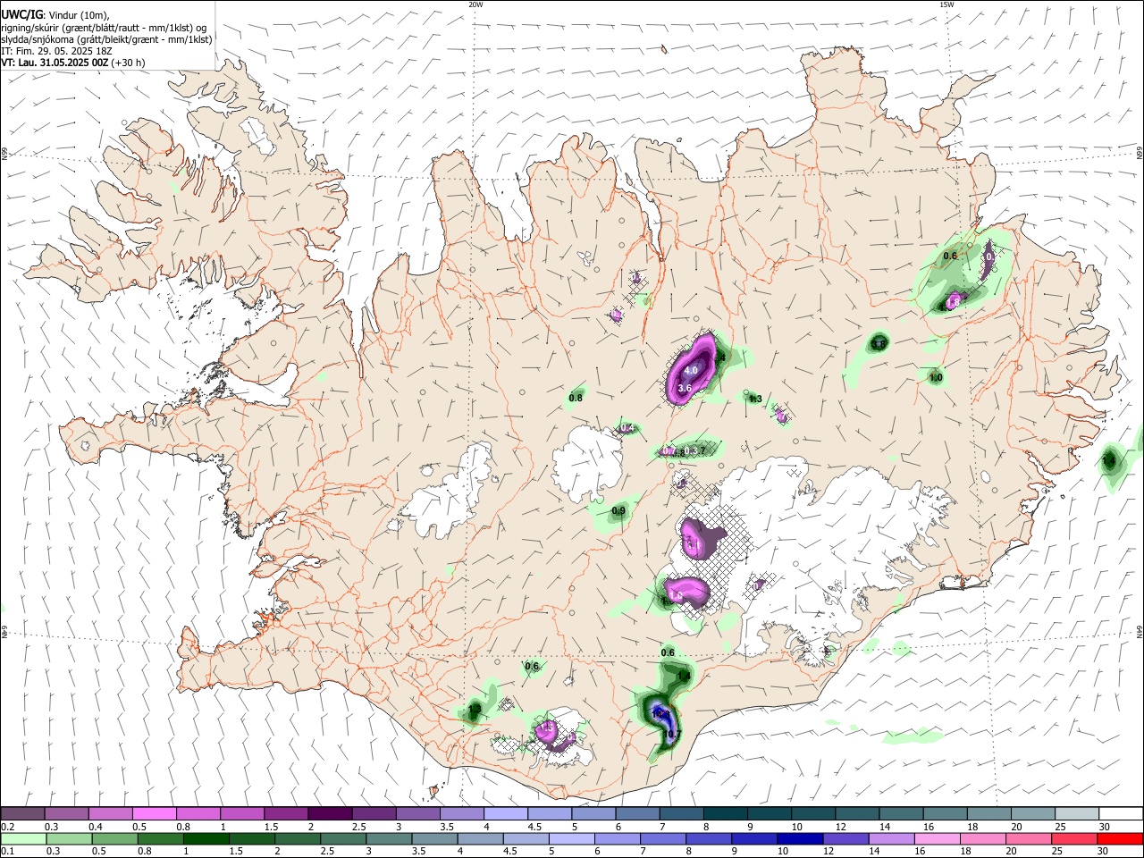Click the 0.1 label under the rain legend

point(7,851)
